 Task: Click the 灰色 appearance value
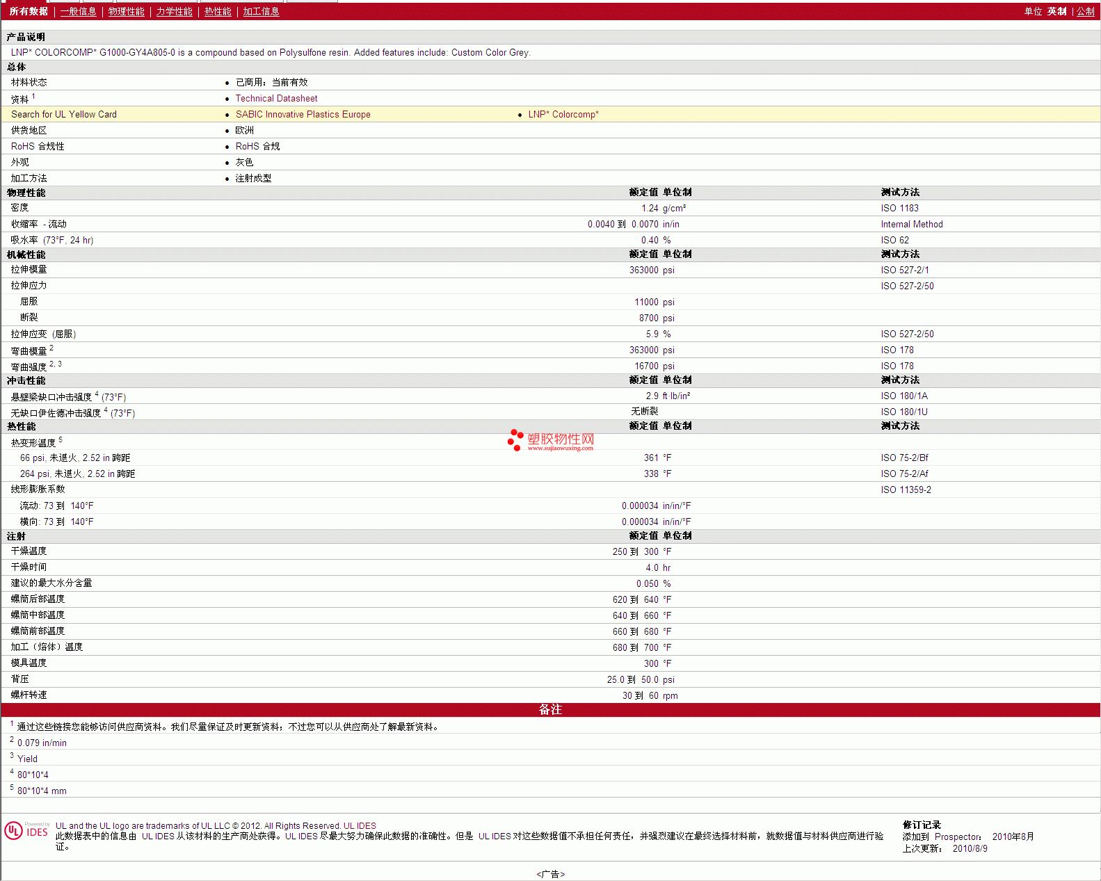(244, 163)
